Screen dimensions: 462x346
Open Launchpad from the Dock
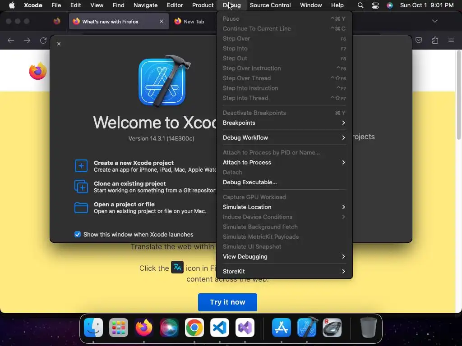pyautogui.click(x=119, y=327)
